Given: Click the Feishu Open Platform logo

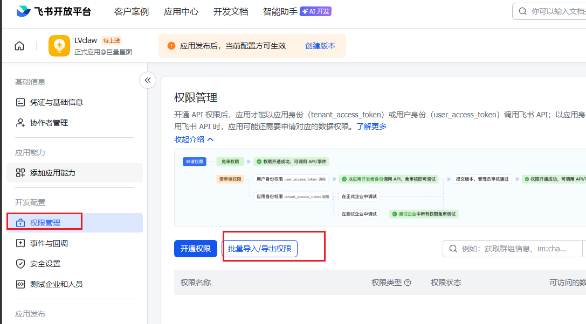Looking at the screenshot, I should 53,11.
